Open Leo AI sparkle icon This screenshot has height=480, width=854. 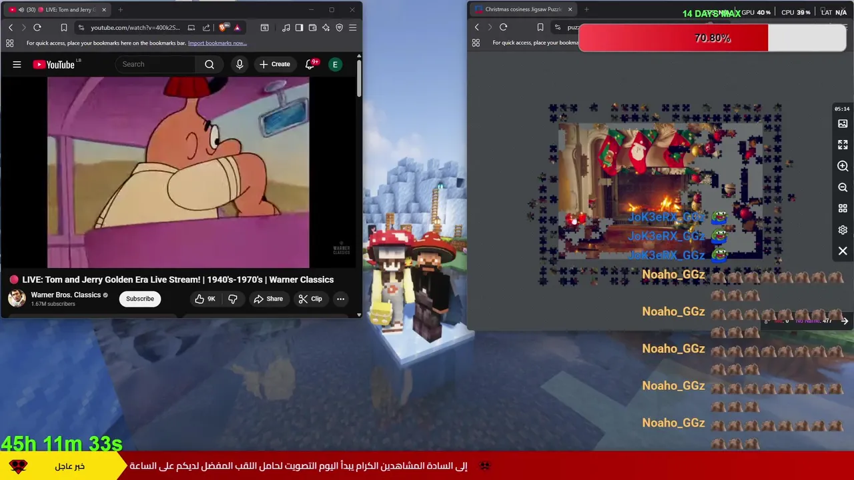tap(326, 27)
